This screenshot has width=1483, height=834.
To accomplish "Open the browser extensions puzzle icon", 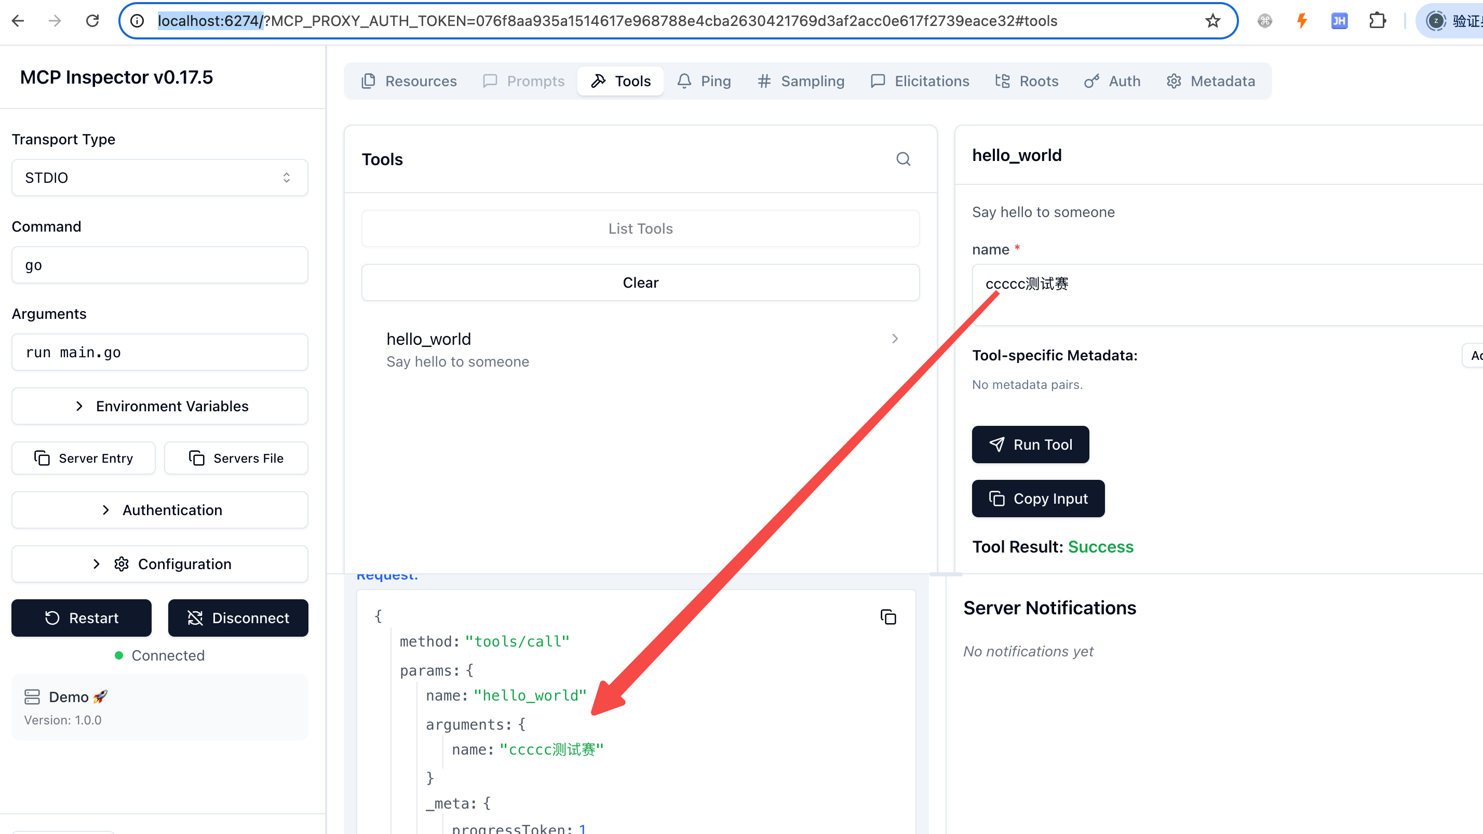I will [x=1377, y=21].
